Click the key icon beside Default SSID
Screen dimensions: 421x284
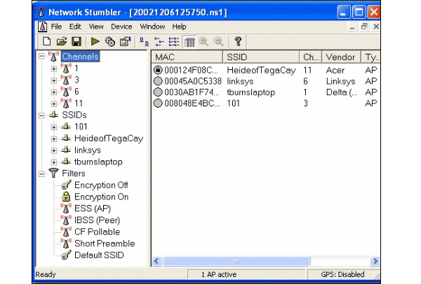pyautogui.click(x=66, y=255)
